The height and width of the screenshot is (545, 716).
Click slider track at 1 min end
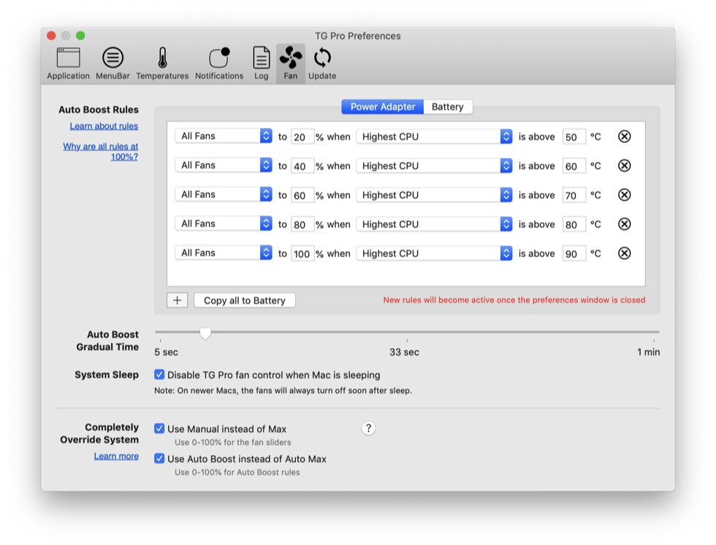coord(654,332)
